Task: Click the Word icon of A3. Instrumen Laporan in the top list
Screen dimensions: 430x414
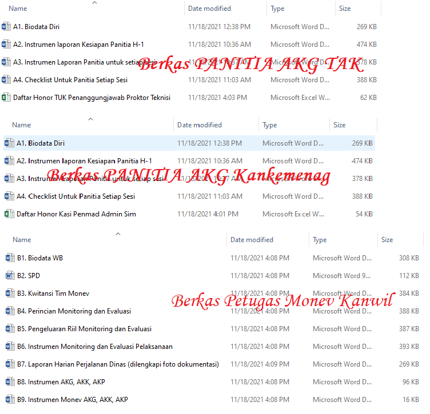Action: pyautogui.click(x=6, y=62)
